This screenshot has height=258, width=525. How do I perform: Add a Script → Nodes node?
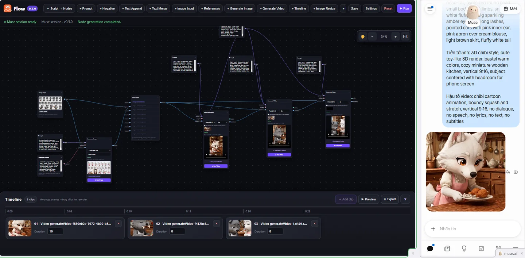59,8
